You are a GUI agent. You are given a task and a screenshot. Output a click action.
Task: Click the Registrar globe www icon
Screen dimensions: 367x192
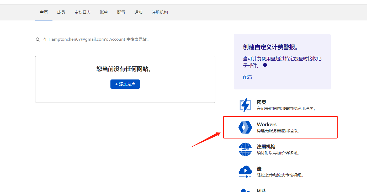point(245,149)
